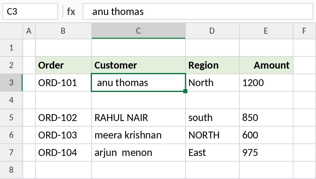Viewport: 316px width, 179px height.
Task: Select row 6 header
Action: coord(11,135)
